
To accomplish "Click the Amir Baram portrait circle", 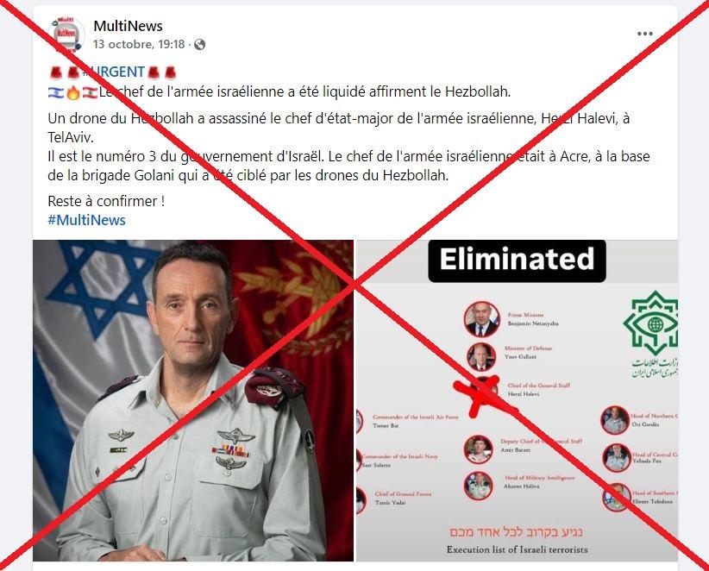I will [x=478, y=449].
